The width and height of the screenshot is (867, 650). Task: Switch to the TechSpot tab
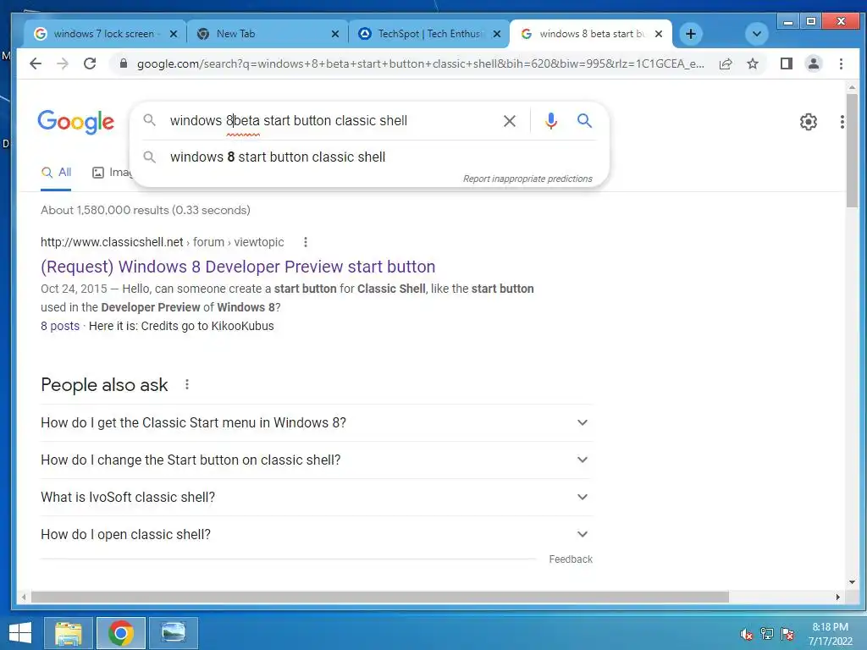point(428,34)
